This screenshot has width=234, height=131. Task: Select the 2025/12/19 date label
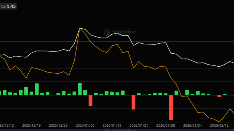pos(31,125)
